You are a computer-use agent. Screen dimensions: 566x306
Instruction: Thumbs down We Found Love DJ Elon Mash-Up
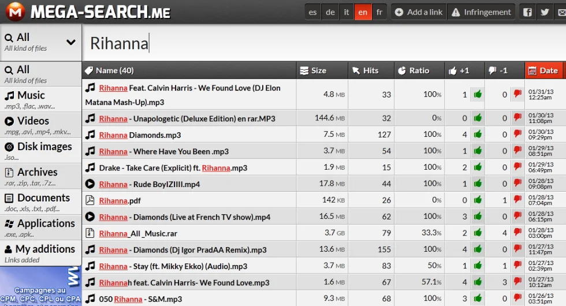(x=517, y=95)
